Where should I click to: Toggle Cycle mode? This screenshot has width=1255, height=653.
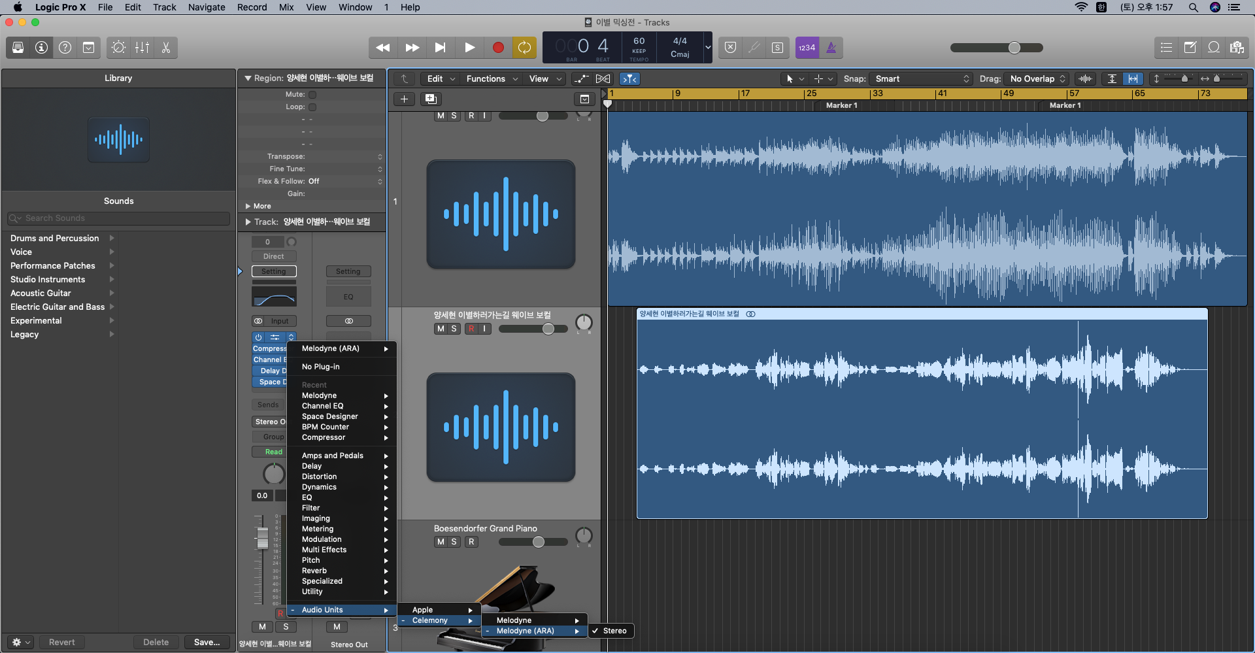tap(524, 48)
